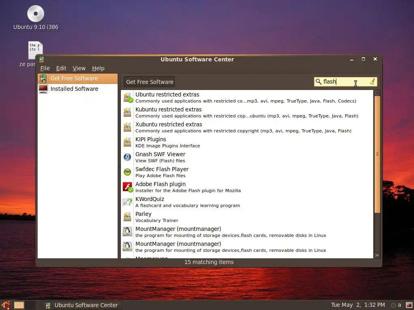
Task: Select Get Free Software in the sidebar
Action: [77, 79]
